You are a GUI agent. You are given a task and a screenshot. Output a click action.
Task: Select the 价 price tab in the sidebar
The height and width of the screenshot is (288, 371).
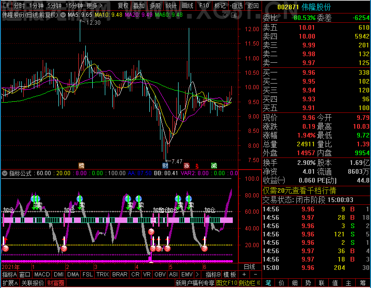coord(281,283)
